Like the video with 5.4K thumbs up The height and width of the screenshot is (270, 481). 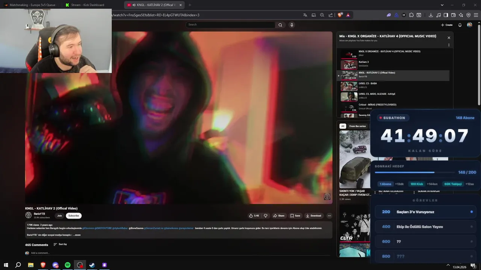coord(254,216)
